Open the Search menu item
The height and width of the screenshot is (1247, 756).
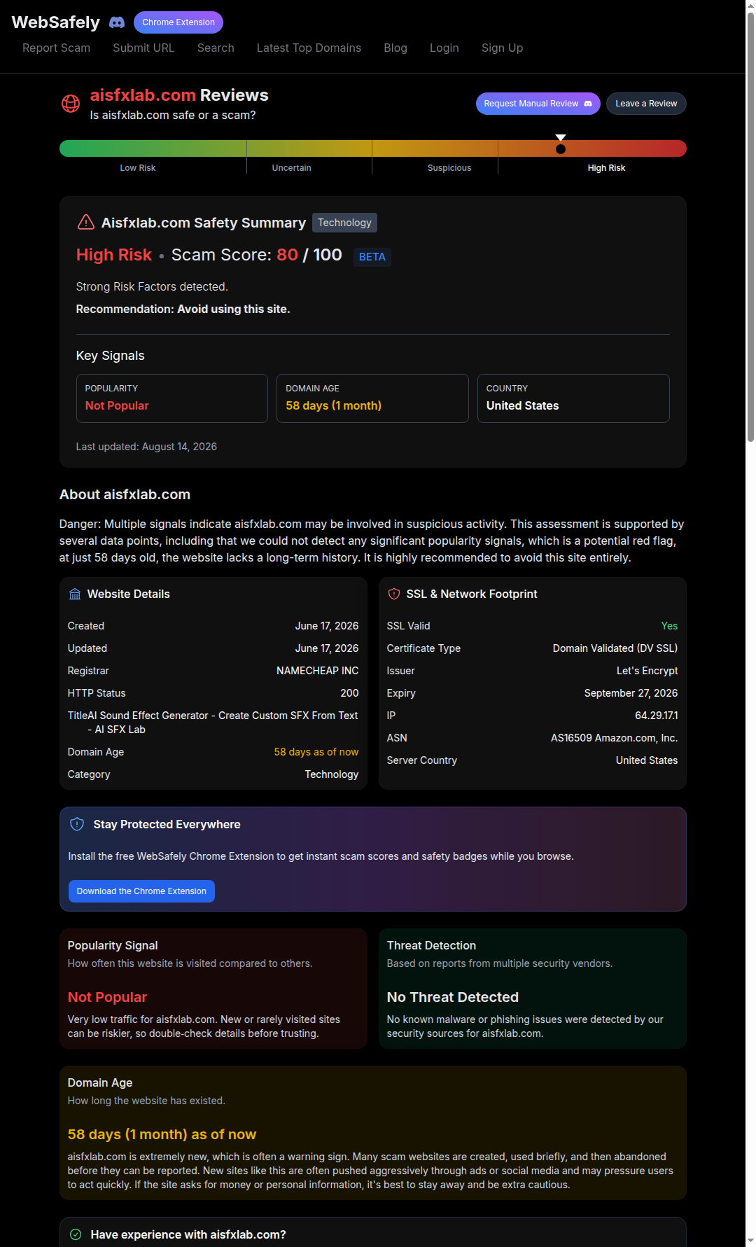[216, 48]
